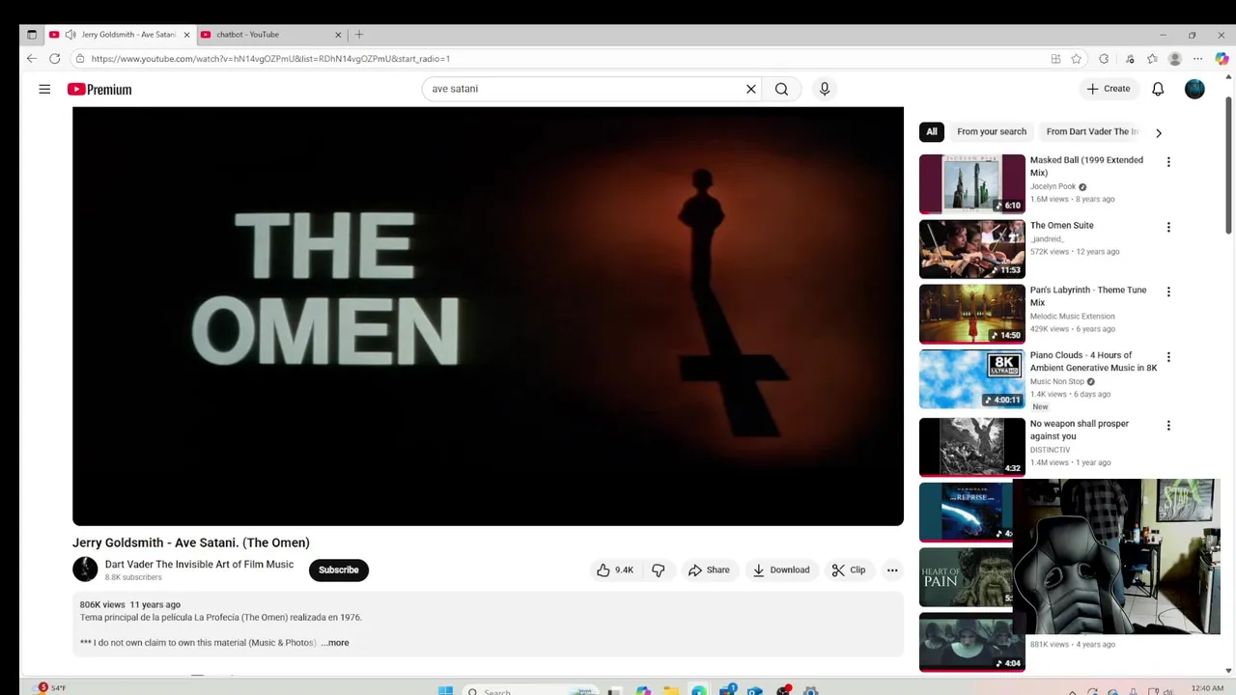The width and height of the screenshot is (1236, 695).
Task: Open No weapon shall prosper thumbnail
Action: tap(971, 447)
